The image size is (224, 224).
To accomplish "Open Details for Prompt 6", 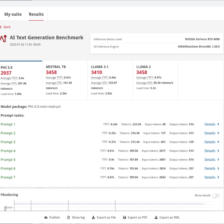I will point(210,168).
